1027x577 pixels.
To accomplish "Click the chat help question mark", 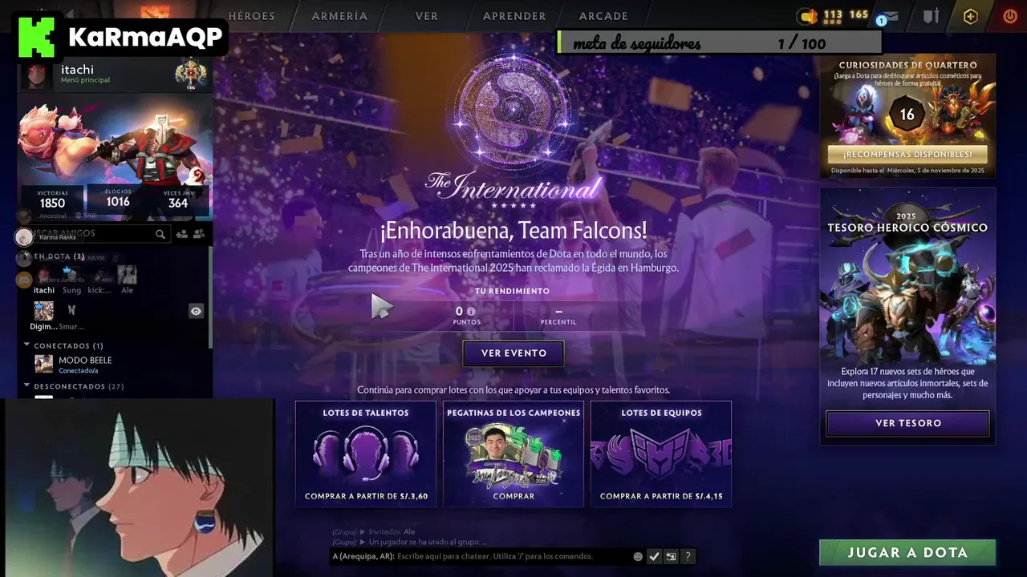I will [688, 556].
